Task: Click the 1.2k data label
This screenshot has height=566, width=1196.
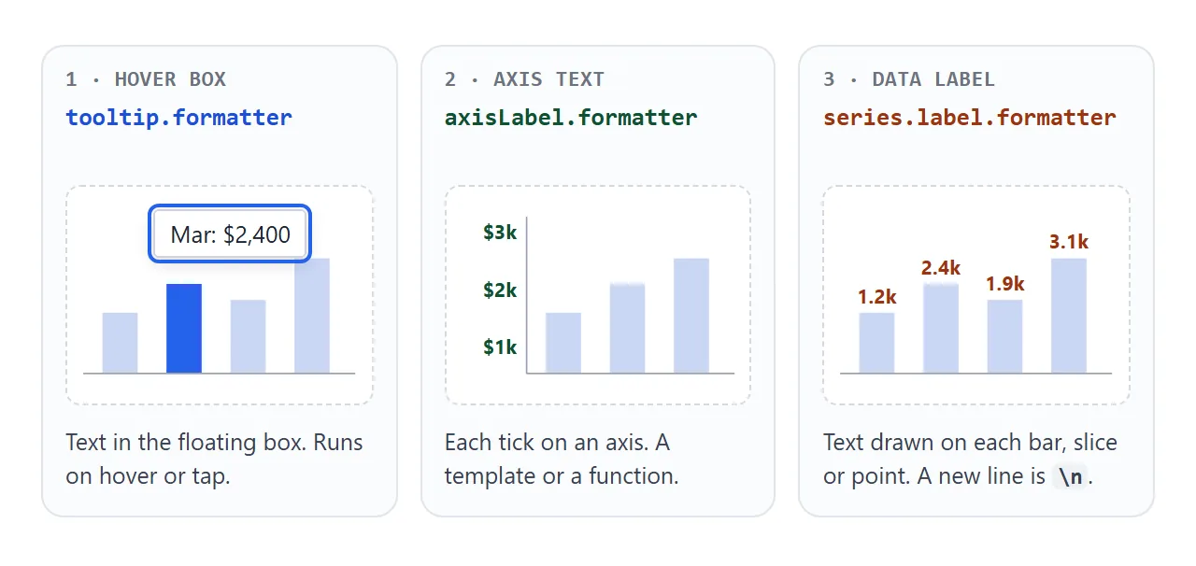Action: click(877, 297)
